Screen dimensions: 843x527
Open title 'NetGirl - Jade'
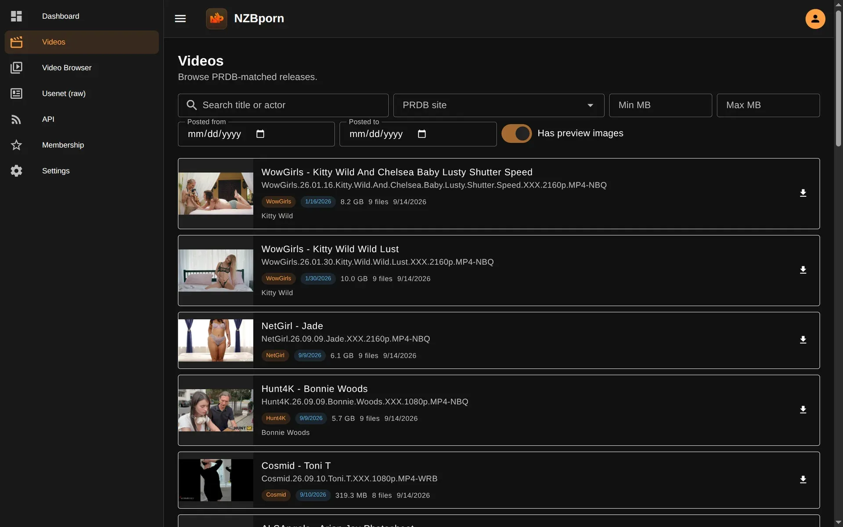point(292,326)
